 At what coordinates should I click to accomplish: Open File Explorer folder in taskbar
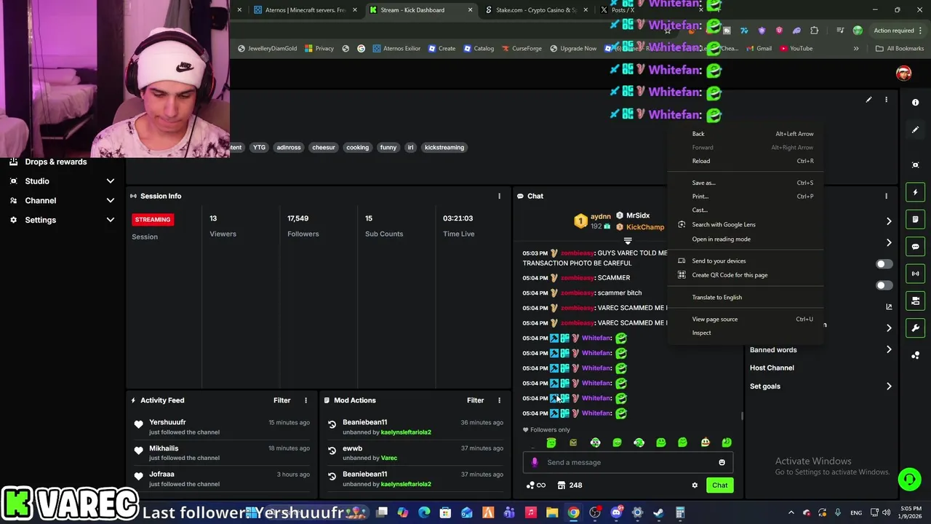552,512
